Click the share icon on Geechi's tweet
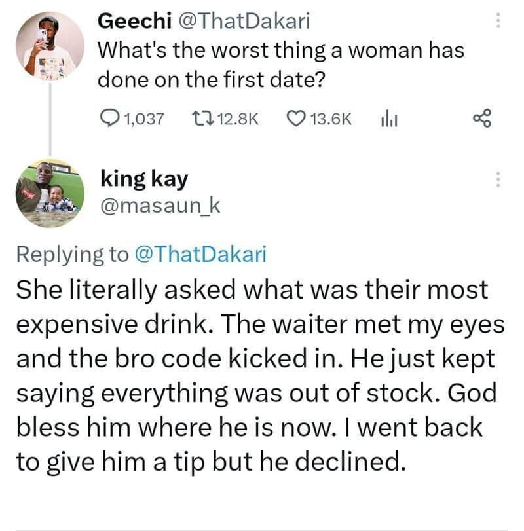This screenshot has height=531, width=524. pos(481,119)
